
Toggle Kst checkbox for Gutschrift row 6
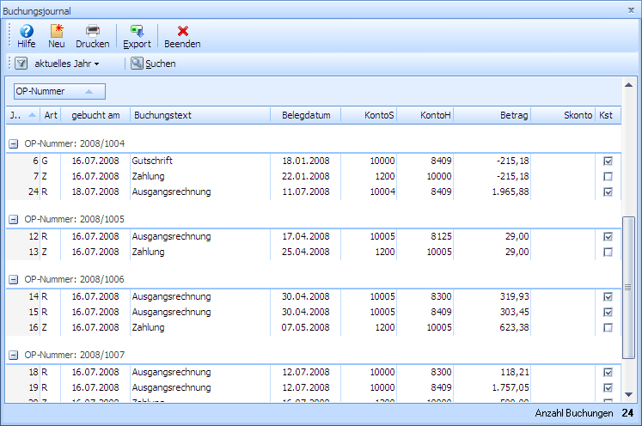[x=608, y=161]
